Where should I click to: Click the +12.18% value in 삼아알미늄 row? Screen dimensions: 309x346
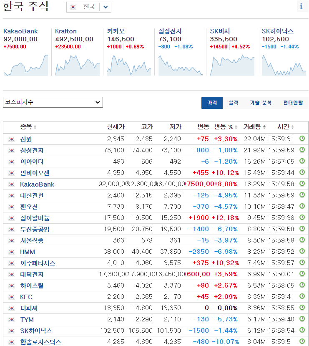(x=225, y=218)
